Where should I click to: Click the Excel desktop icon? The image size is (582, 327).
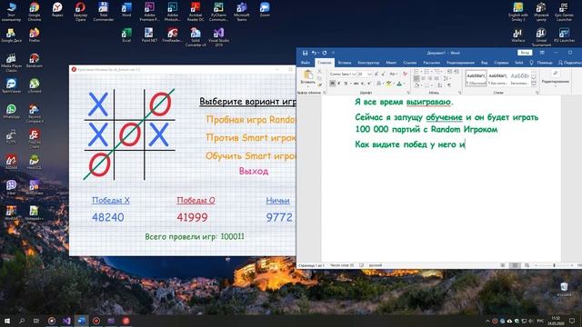tap(126, 35)
